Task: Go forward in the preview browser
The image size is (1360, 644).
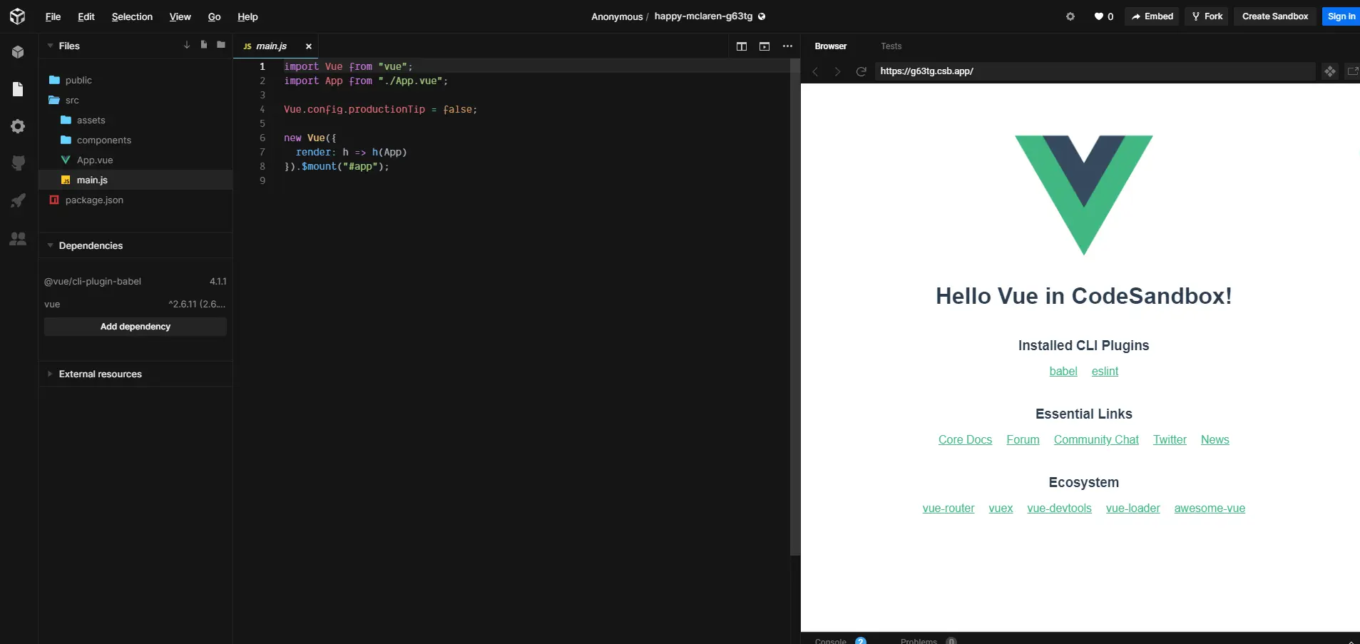Action: [x=838, y=71]
